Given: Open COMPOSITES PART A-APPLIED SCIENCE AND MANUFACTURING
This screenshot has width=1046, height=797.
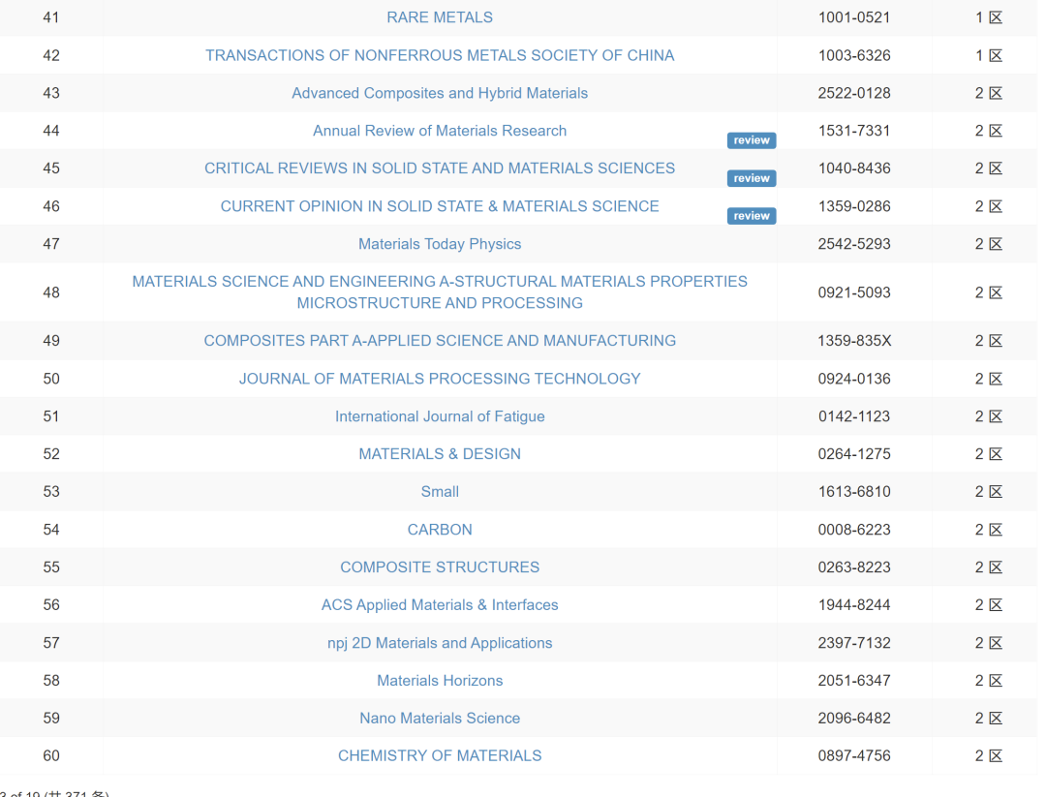Looking at the screenshot, I should pyautogui.click(x=440, y=341).
